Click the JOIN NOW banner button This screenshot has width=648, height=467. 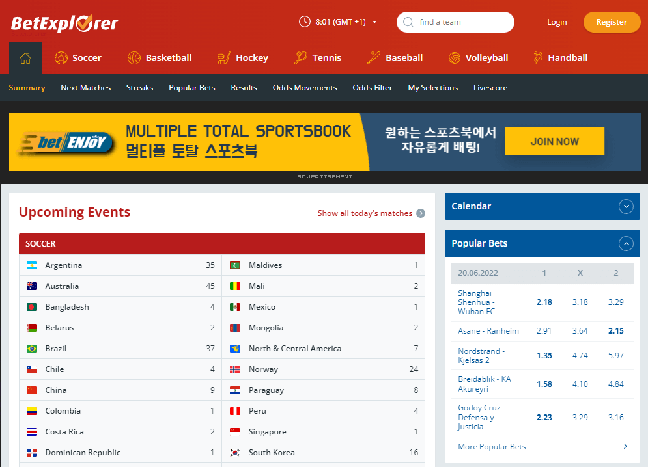point(555,142)
